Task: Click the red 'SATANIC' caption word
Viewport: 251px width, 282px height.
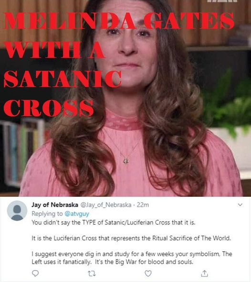Action: coord(63,79)
